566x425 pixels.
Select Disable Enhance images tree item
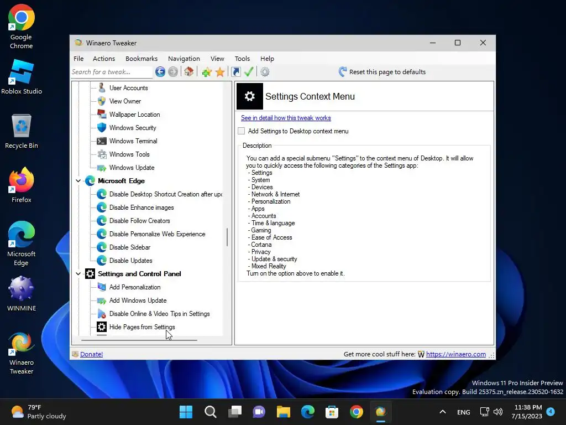click(141, 208)
